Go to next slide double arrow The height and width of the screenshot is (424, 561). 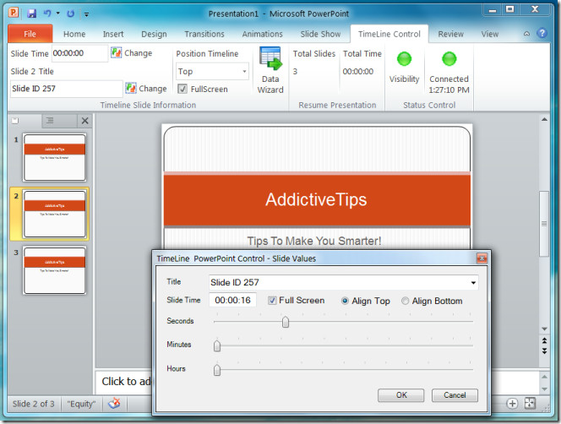pos(544,351)
